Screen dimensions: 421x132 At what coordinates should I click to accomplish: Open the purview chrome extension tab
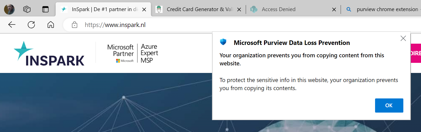(384, 9)
